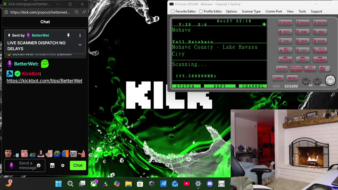Click the KickBot username in chat
This screenshot has width=338, height=190.
[31, 74]
